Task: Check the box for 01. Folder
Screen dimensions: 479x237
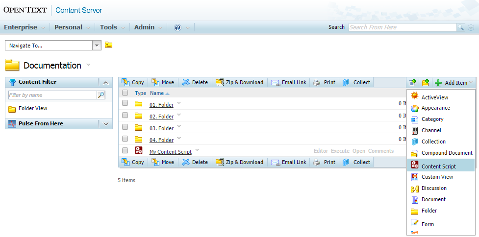Action: 125,103
